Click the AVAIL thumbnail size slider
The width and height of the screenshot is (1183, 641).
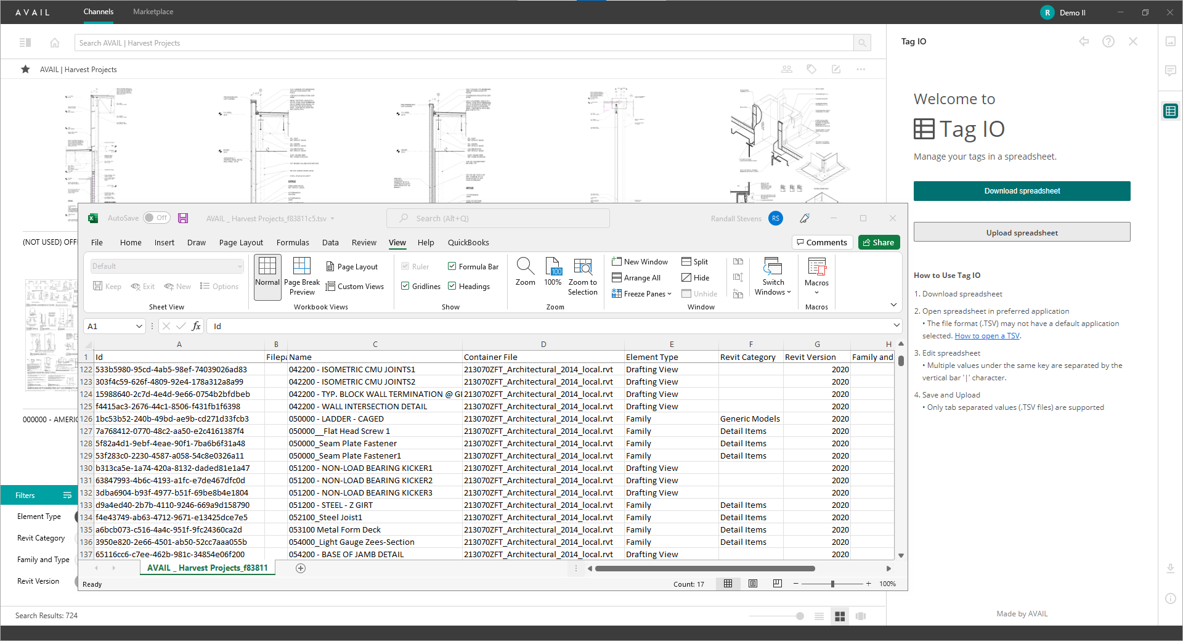pyautogui.click(x=800, y=616)
